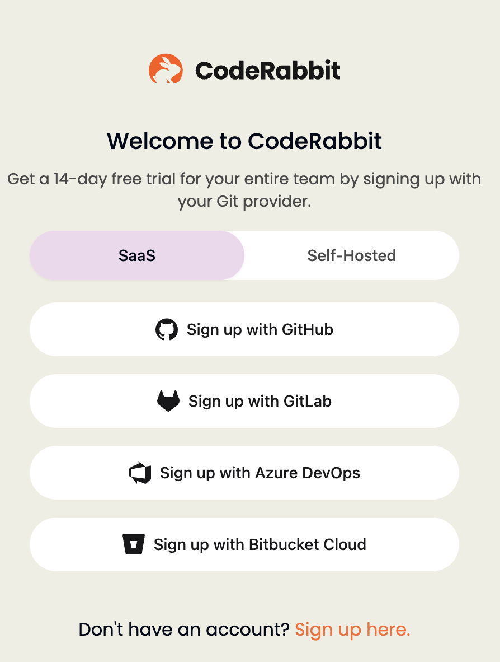Click the CodeRabbit wordmark text
The image size is (500, 662).
tap(267, 69)
